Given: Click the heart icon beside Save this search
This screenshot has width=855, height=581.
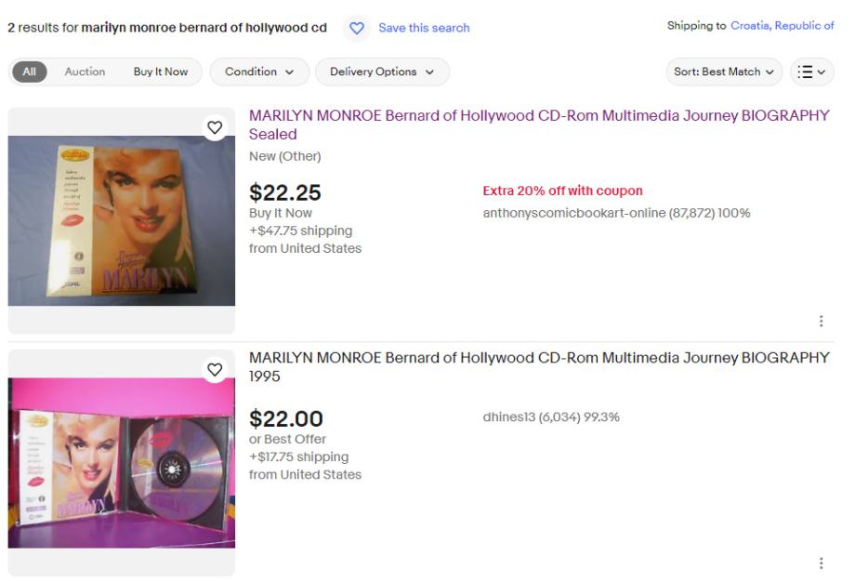Looking at the screenshot, I should click(x=356, y=28).
